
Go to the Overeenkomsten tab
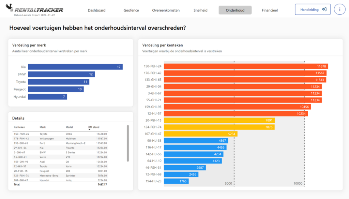coord(166,10)
